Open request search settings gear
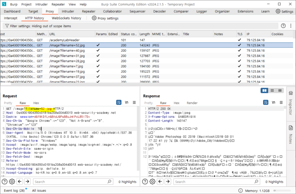The width and height of the screenshot is (296, 194). tap(12, 181)
